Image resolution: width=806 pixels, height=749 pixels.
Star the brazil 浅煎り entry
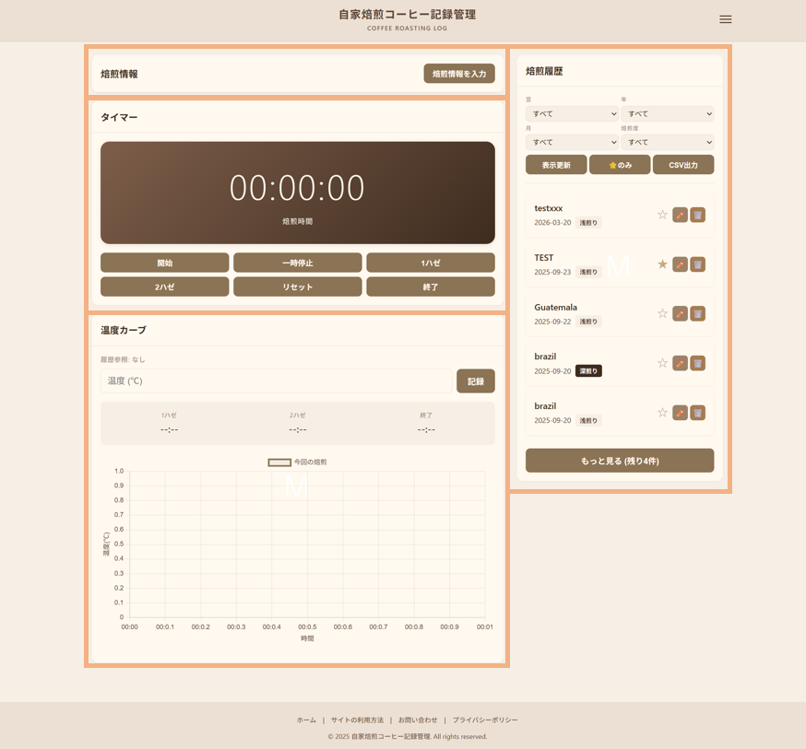pos(662,412)
